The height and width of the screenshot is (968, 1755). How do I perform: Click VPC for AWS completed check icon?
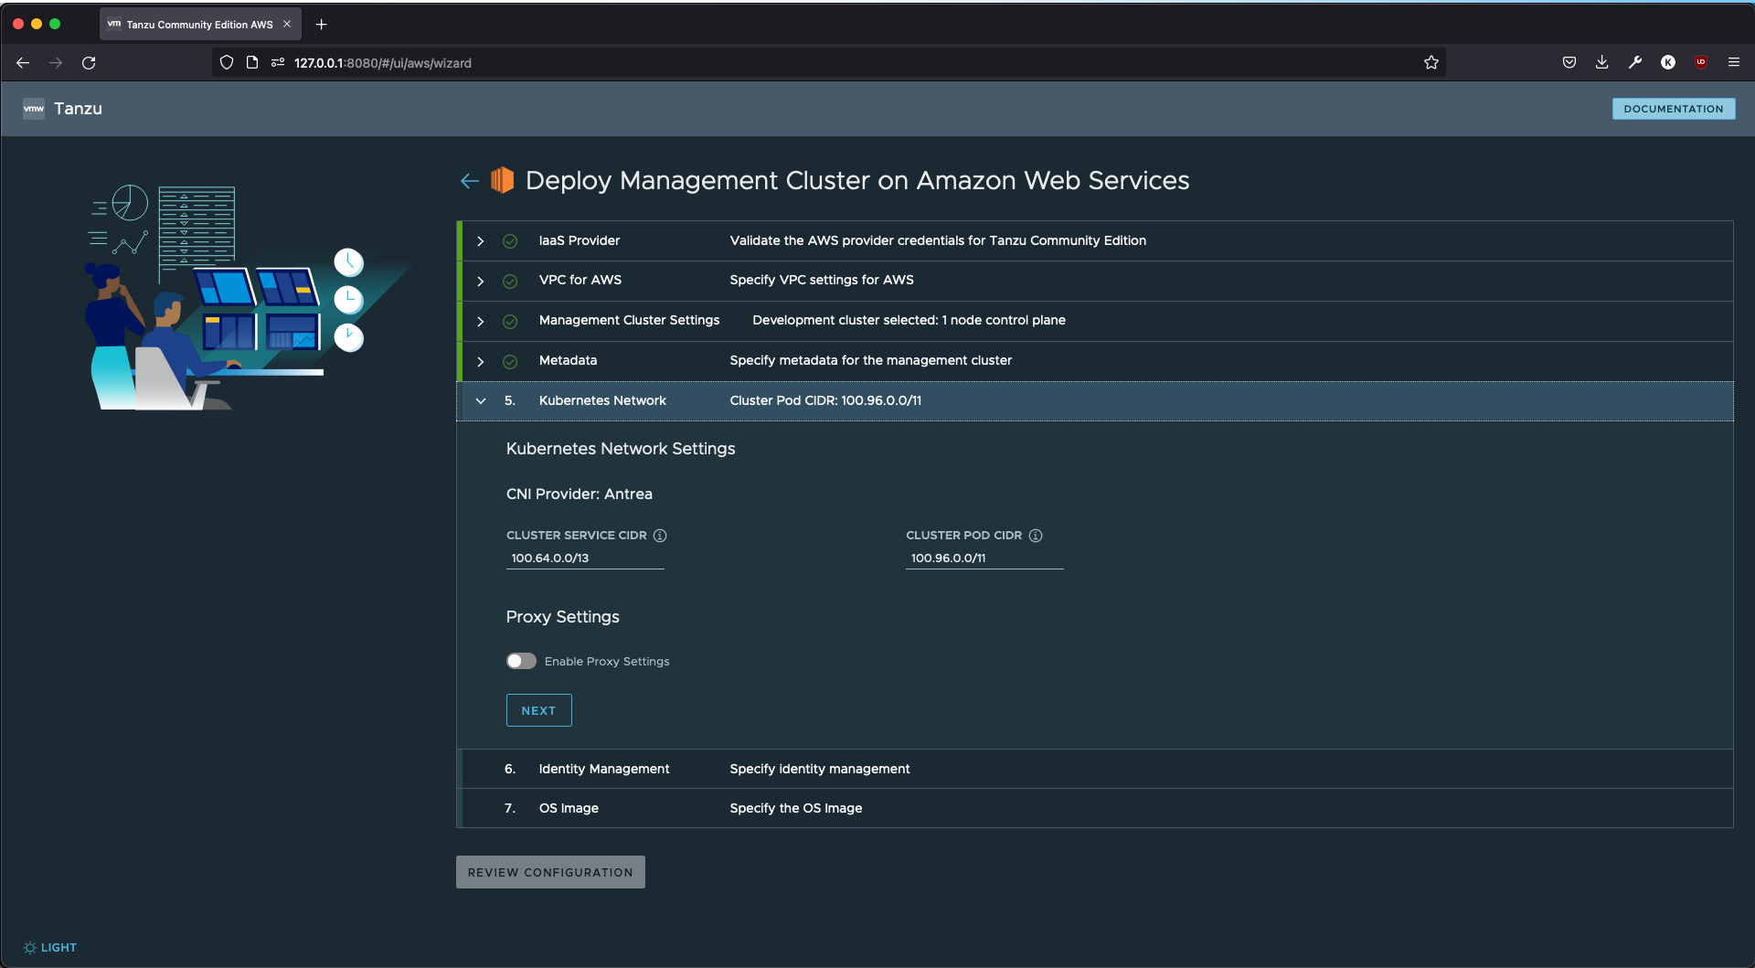pyautogui.click(x=510, y=282)
